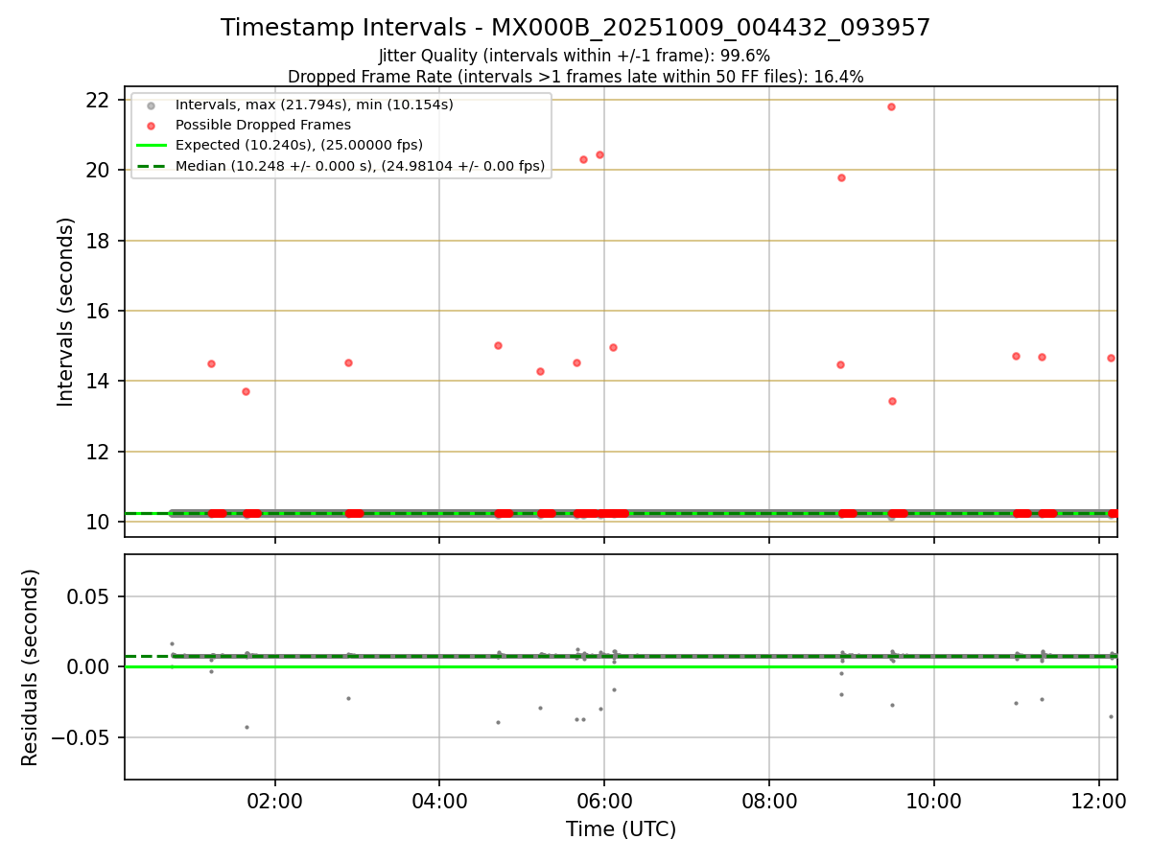Screen dimensions: 1151x863
Task: Click the y-axis tick label '18'
Action: tap(99, 241)
